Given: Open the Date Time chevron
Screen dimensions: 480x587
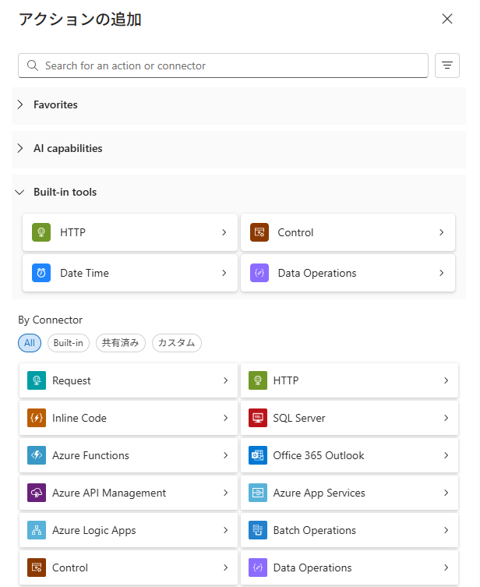Looking at the screenshot, I should [x=224, y=273].
